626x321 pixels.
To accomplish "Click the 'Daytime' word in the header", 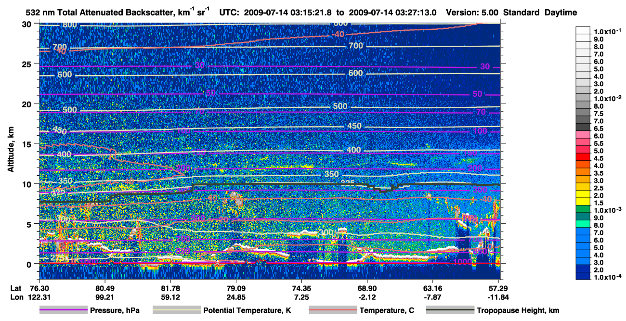I will coord(561,13).
